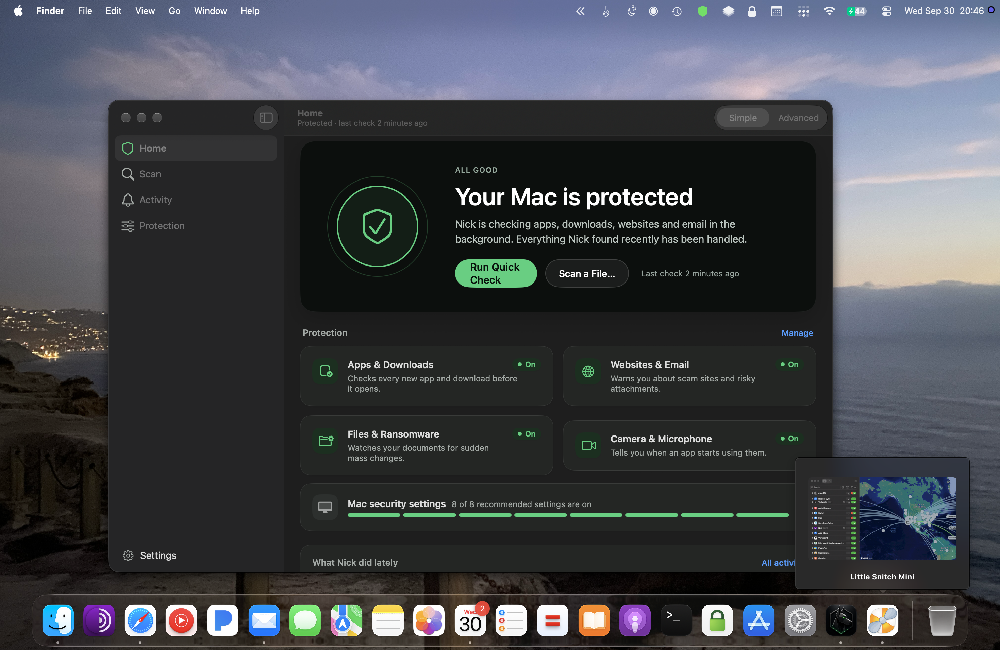1000x650 pixels.
Task: Toggle Files & Ransomware On status
Action: [527, 434]
